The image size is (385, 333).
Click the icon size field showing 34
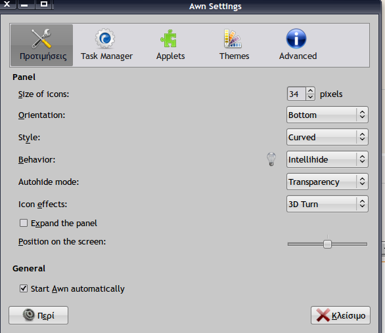[296, 94]
